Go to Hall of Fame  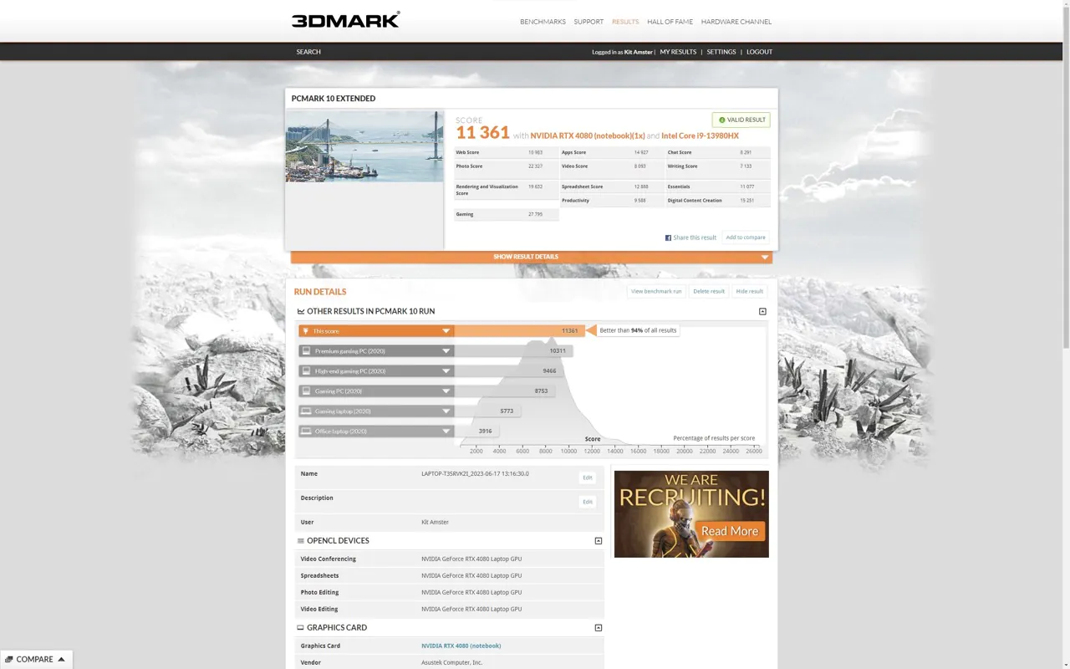(x=670, y=22)
